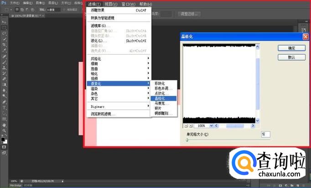Viewport: 311px width, 188px height.
Task: Open the 窗口 menu
Action: pyautogui.click(x=129, y=4)
